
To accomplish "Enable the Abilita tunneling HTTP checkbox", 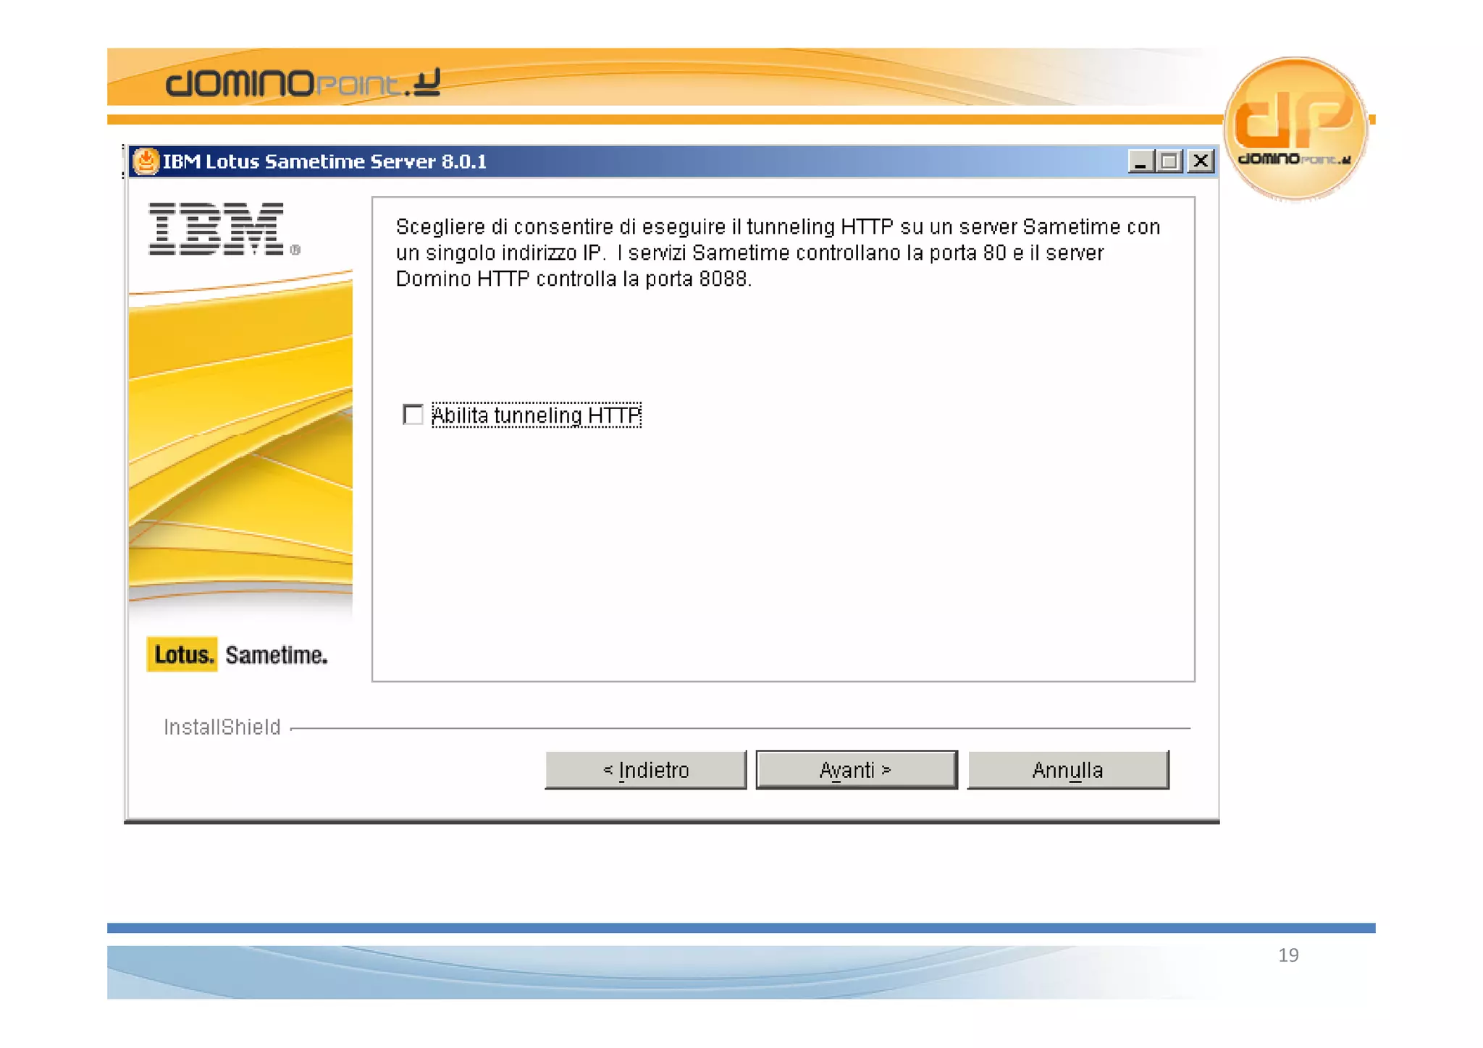I will pos(413,415).
